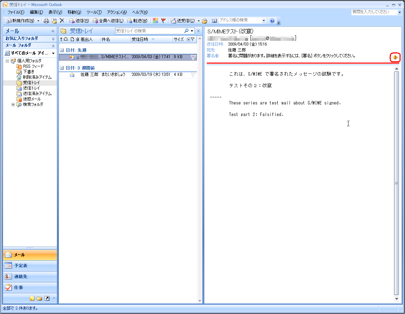Sort by 受信日時 column header
Viewport: 405px width, 314px height.
click(151, 39)
